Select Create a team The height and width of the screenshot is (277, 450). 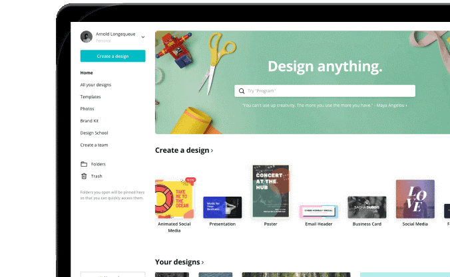click(x=94, y=145)
